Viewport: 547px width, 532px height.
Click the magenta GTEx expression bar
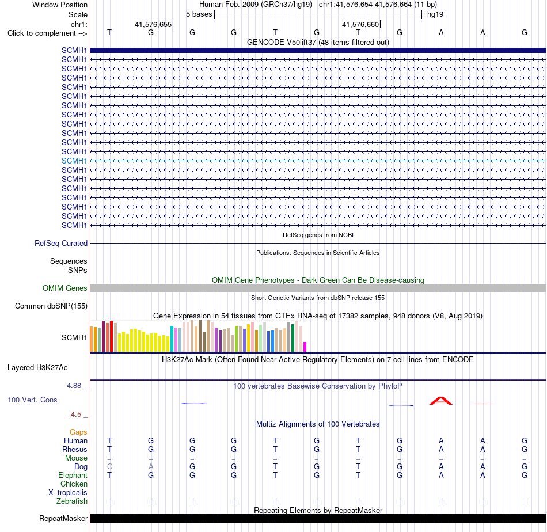tap(305, 347)
